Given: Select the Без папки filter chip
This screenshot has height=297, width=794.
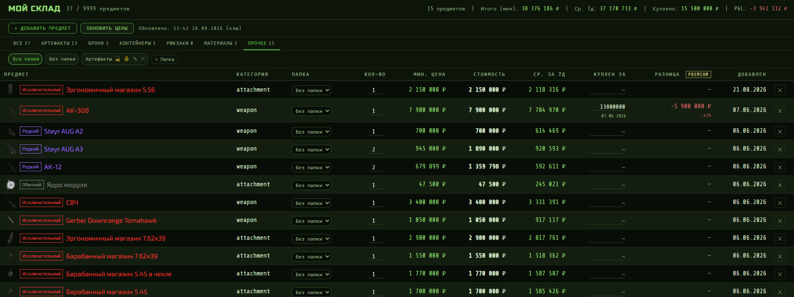Looking at the screenshot, I should pyautogui.click(x=62, y=59).
